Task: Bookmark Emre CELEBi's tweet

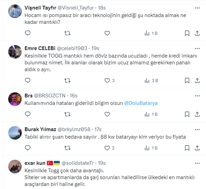Action: [187, 81]
